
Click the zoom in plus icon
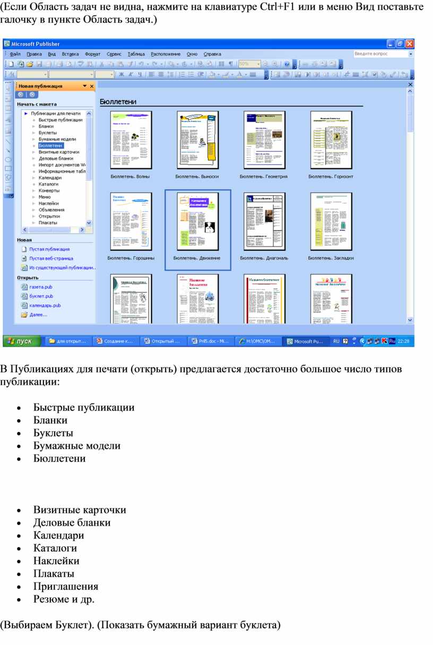(x=275, y=64)
